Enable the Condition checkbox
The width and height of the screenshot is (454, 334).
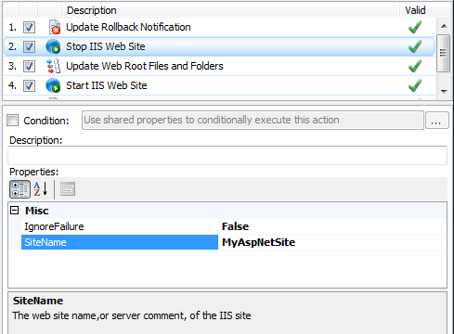[13, 120]
